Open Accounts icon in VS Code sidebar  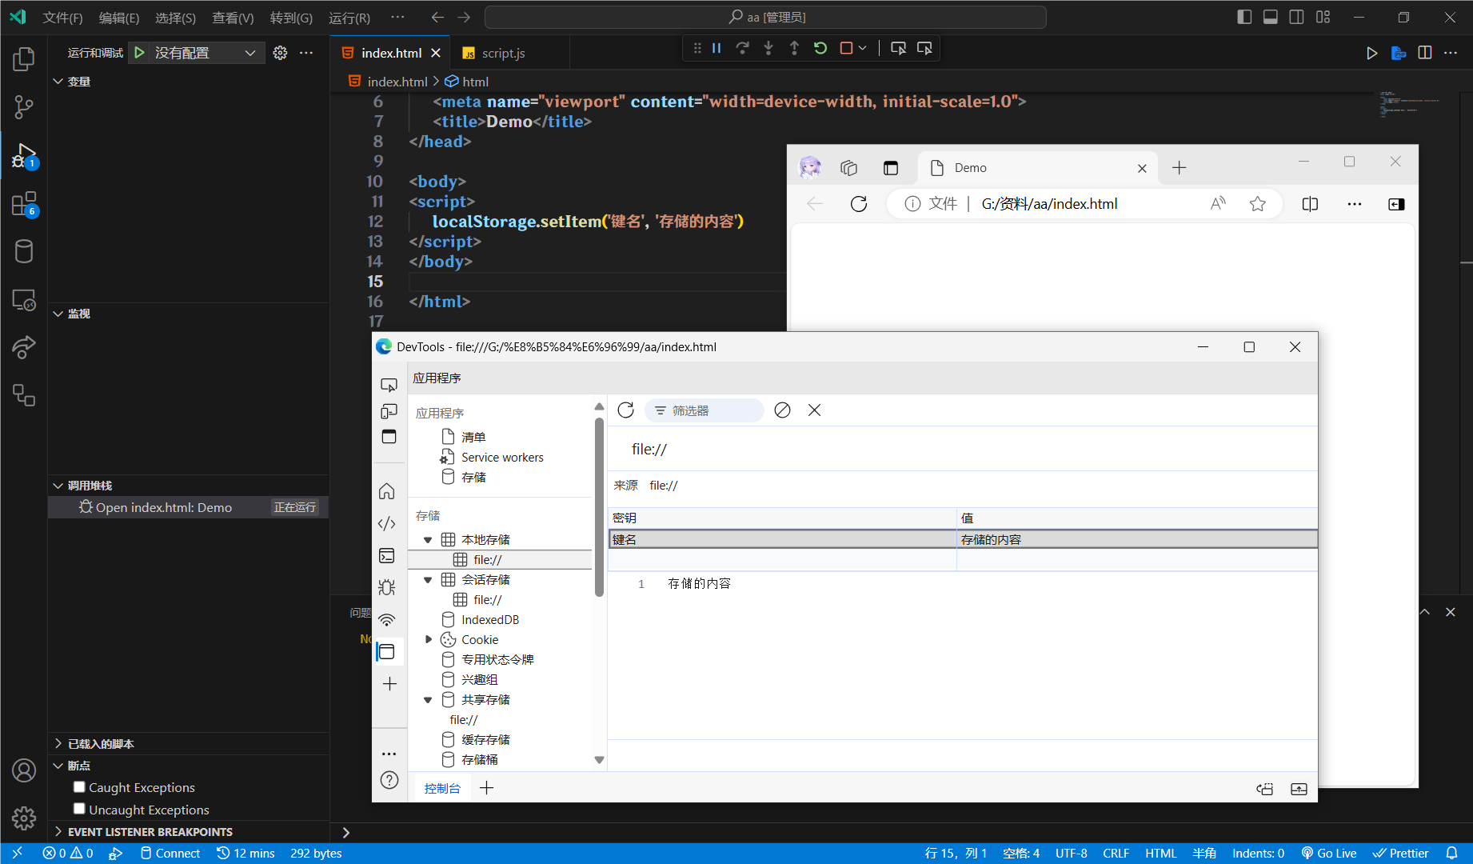click(x=24, y=770)
